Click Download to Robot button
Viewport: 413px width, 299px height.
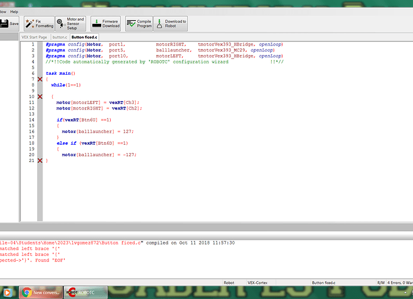click(171, 24)
